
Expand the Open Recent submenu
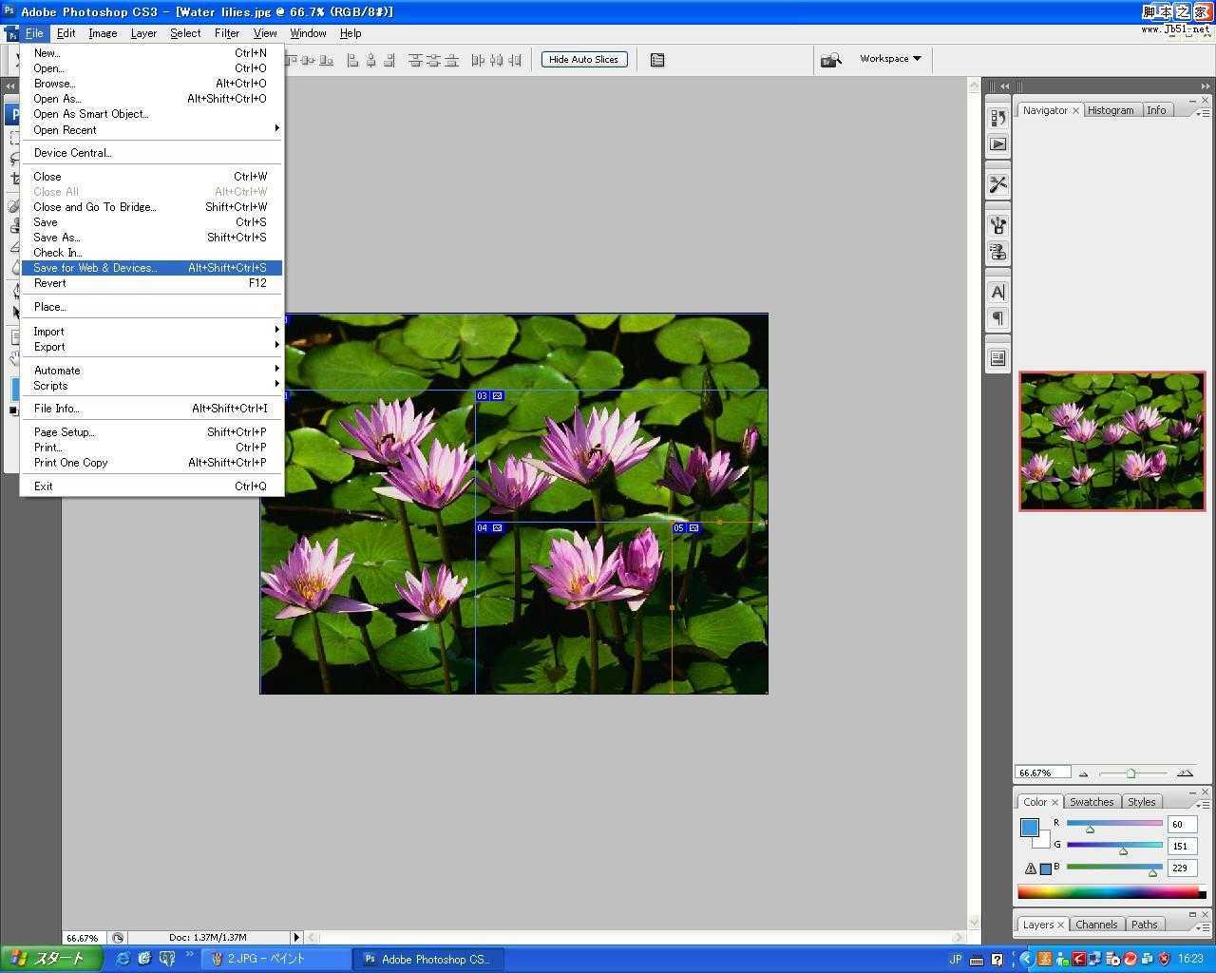coord(152,130)
